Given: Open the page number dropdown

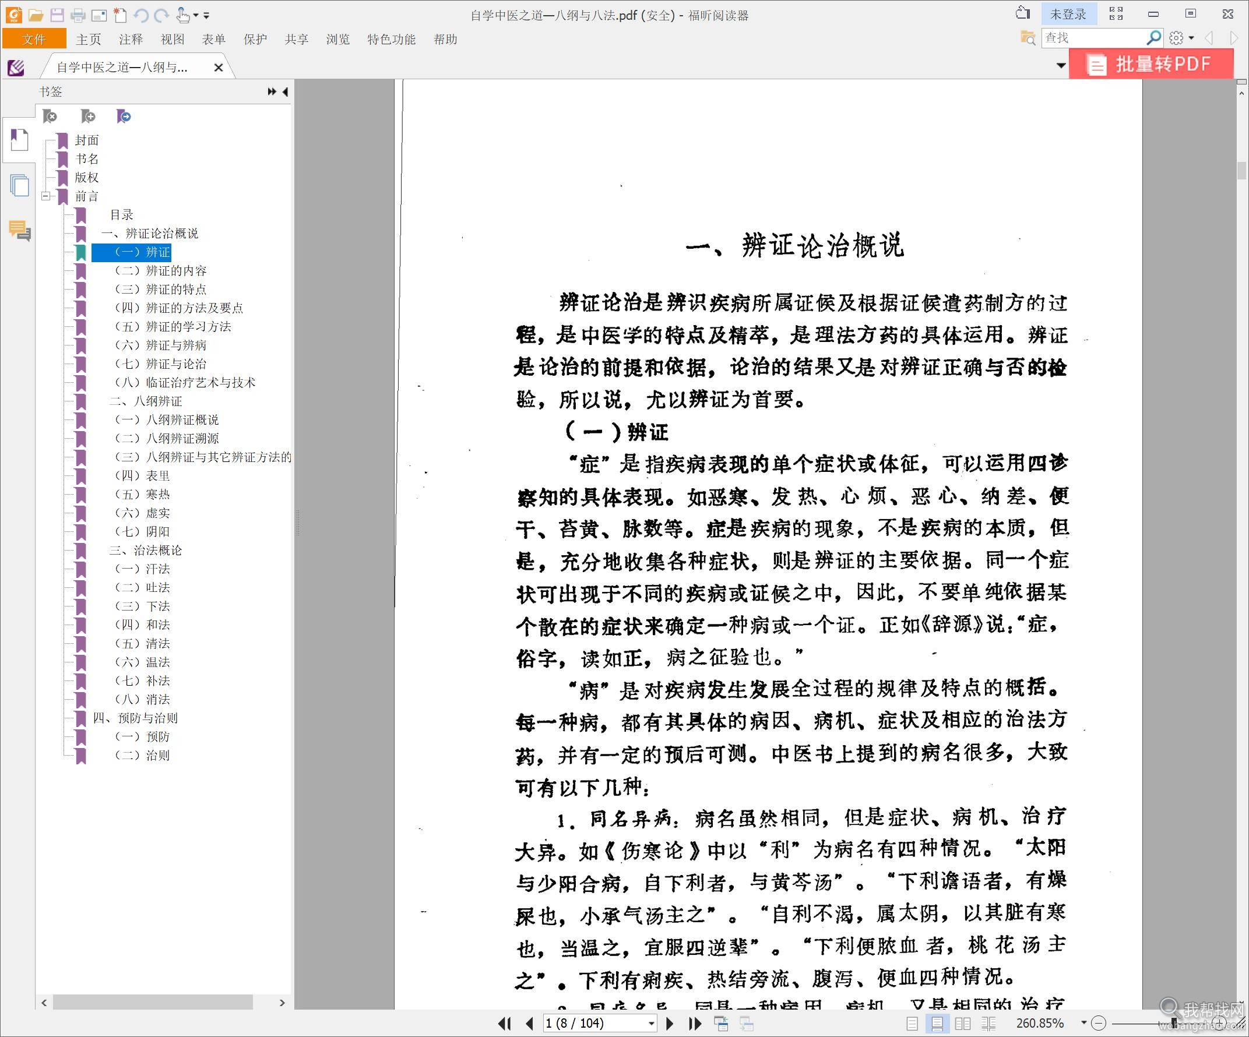Looking at the screenshot, I should pyautogui.click(x=651, y=1024).
